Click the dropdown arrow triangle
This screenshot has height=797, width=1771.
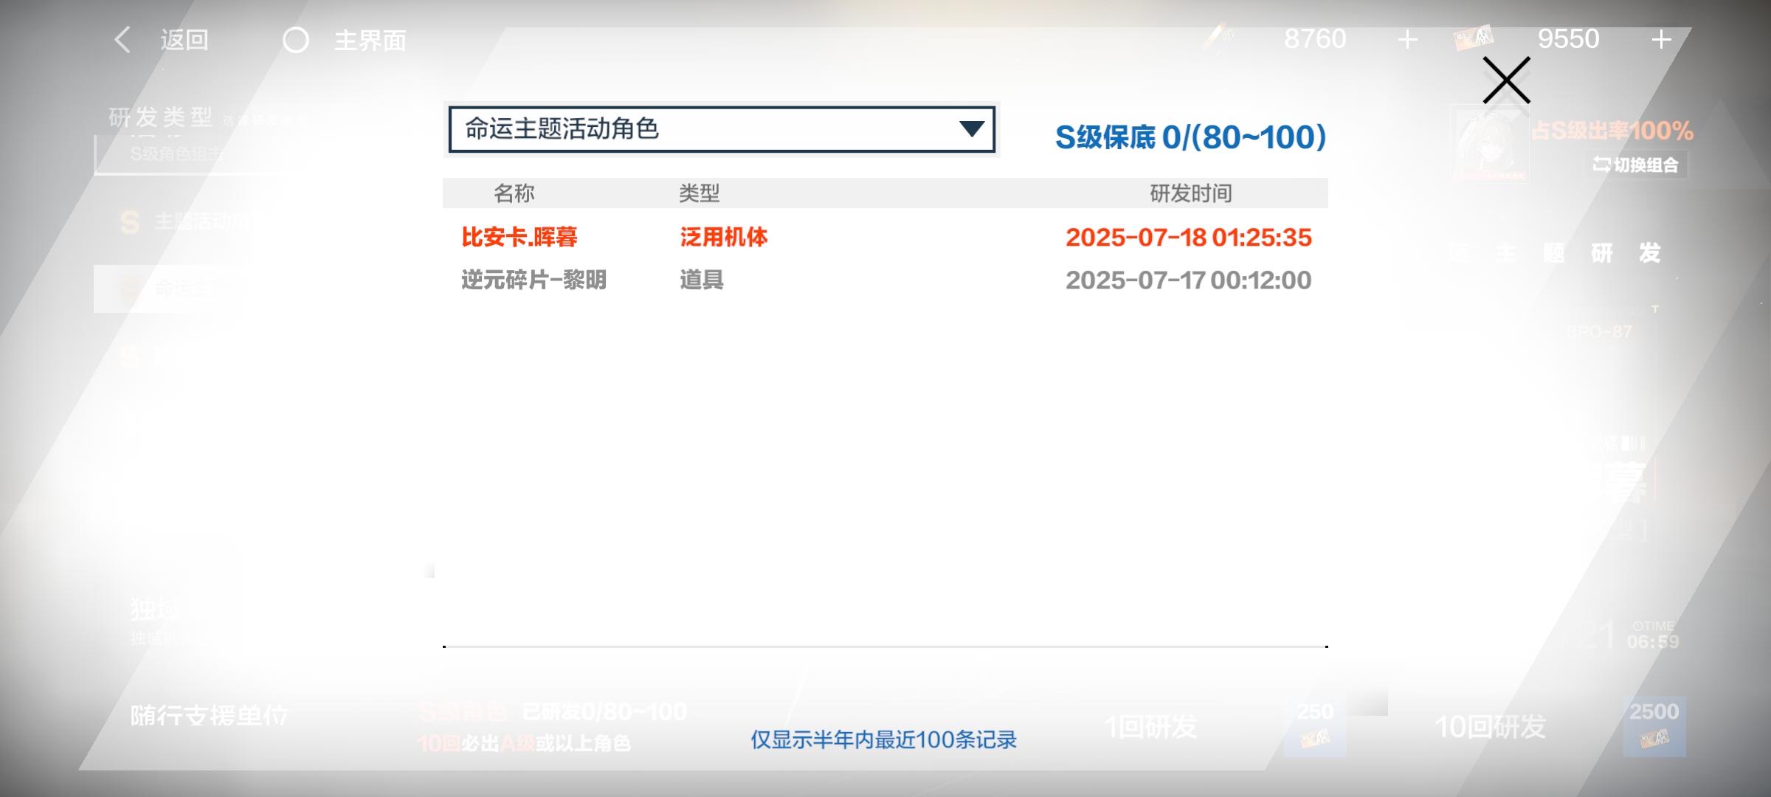pos(971,129)
